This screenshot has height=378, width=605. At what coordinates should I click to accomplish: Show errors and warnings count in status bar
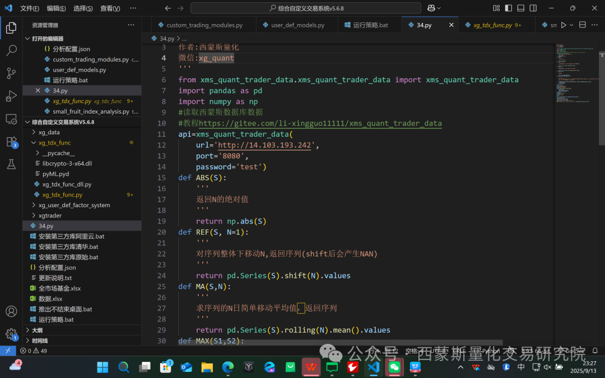(34, 351)
